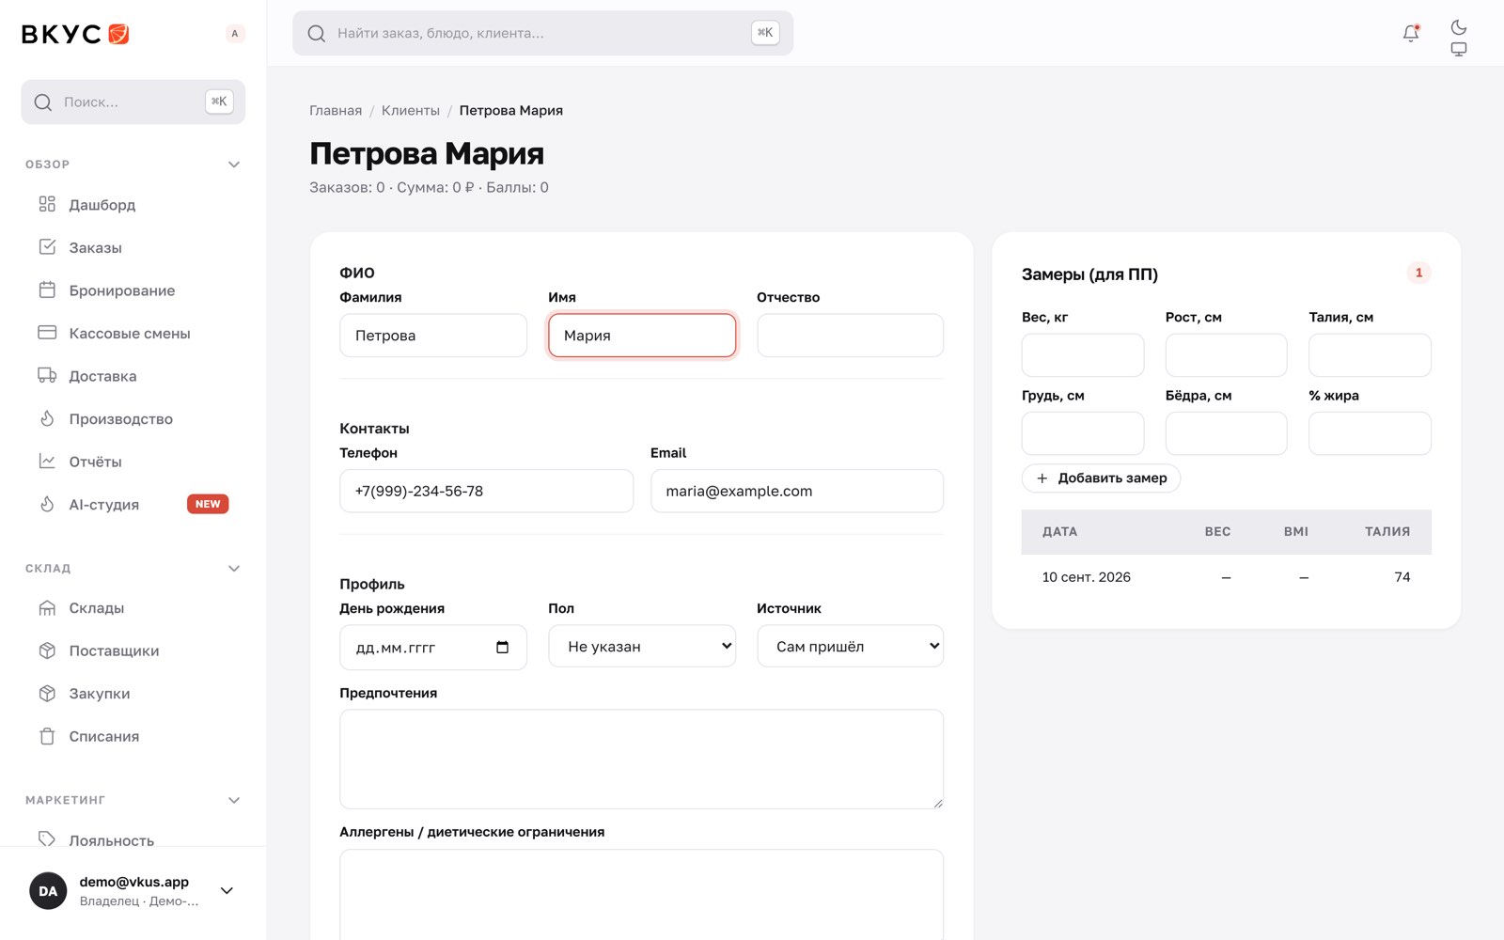This screenshot has width=1504, height=940.
Task: Click the ⌘K shortcut badge in top search
Action: [x=765, y=33]
